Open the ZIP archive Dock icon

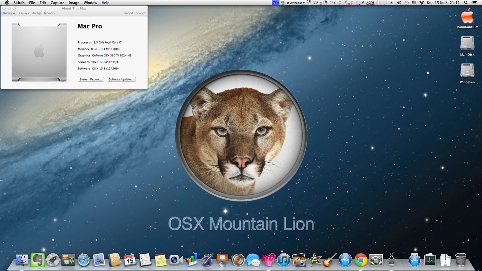(x=445, y=260)
